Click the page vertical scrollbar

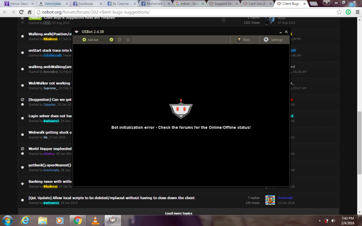359,142
